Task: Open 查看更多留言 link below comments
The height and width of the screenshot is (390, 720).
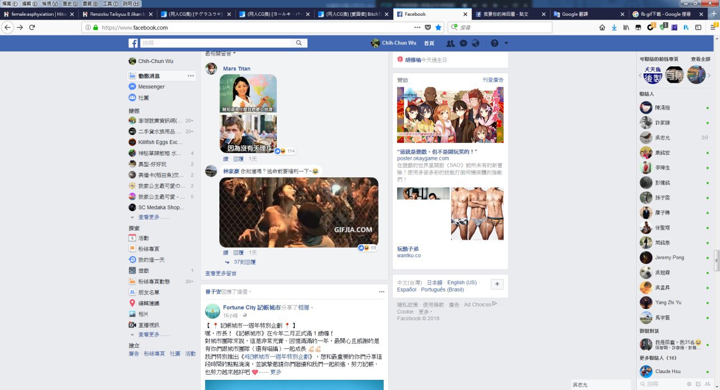Action: (220, 274)
